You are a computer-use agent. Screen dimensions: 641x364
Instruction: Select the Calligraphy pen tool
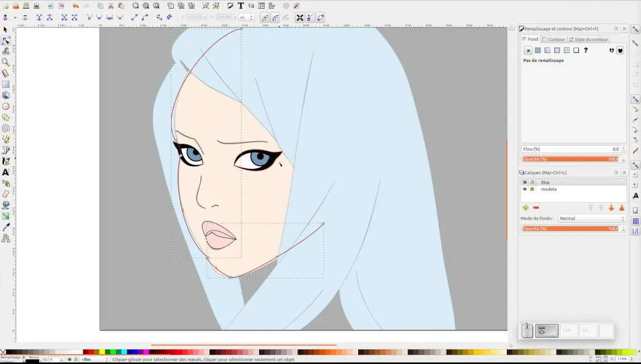(6, 161)
